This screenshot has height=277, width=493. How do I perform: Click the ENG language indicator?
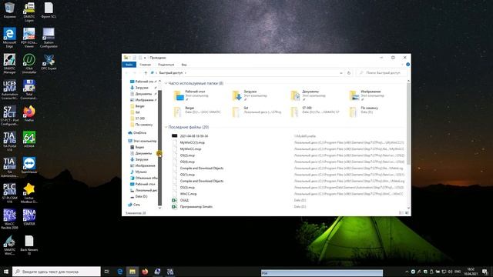tap(458, 272)
